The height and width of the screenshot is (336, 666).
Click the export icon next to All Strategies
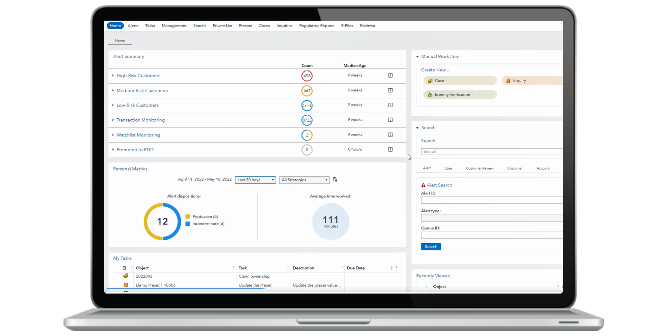pyautogui.click(x=335, y=180)
